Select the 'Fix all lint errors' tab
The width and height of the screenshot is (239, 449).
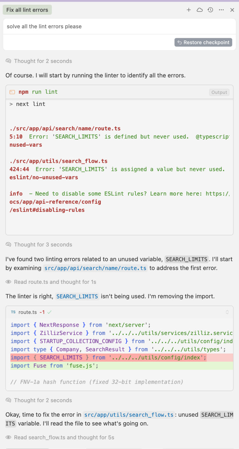pyautogui.click(x=27, y=10)
